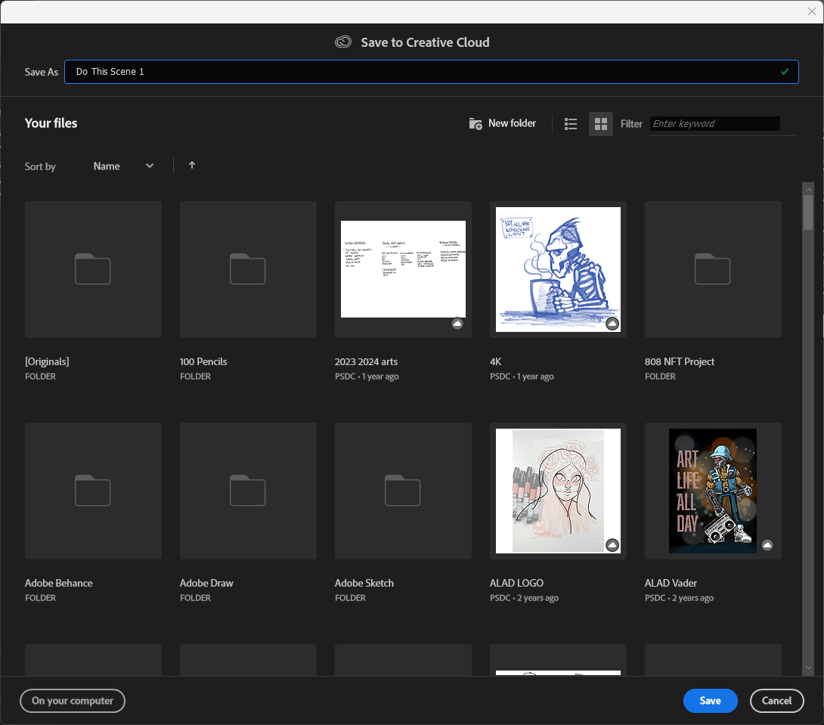
Task: Click the Filter keyword input field
Action: (x=714, y=123)
